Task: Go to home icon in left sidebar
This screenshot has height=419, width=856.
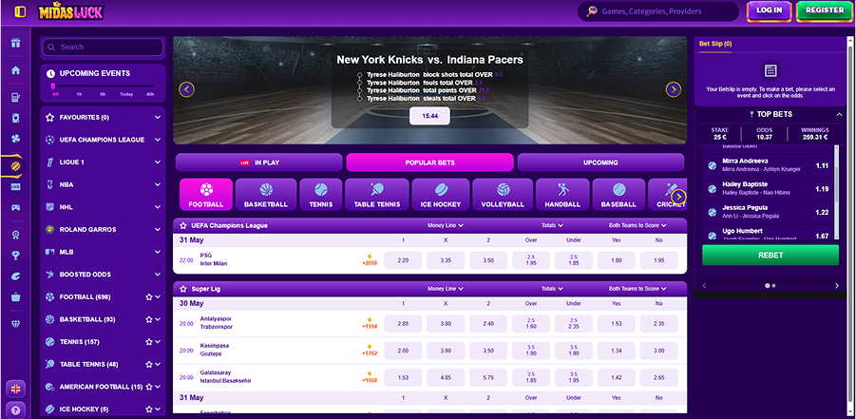Action: click(x=15, y=70)
